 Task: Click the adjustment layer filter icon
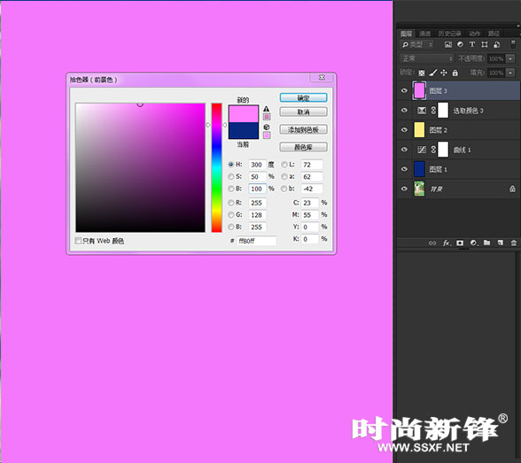pyautogui.click(x=460, y=44)
